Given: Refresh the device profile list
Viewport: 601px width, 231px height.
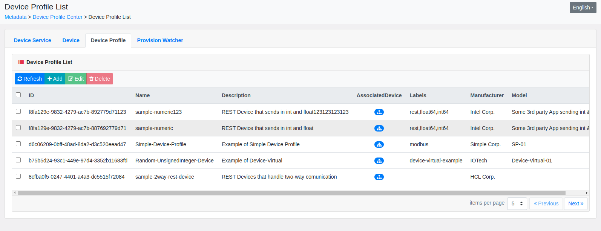Looking at the screenshot, I should (30, 79).
